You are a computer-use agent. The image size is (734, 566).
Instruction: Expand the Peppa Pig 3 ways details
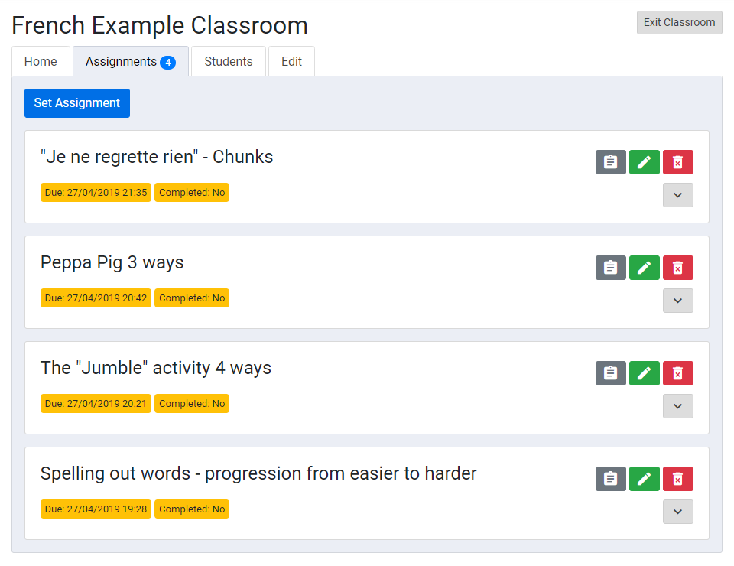coord(677,301)
